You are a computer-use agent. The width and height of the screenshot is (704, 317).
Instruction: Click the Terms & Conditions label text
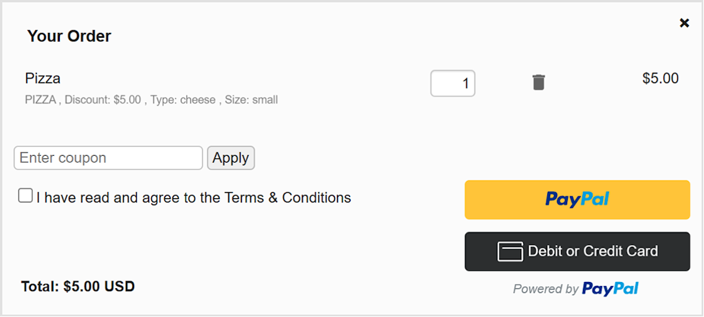coord(193,198)
